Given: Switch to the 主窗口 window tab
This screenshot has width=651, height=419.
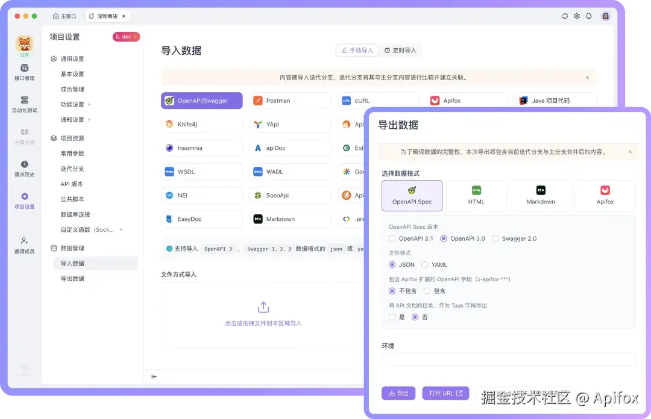Looking at the screenshot, I should pyautogui.click(x=64, y=16).
